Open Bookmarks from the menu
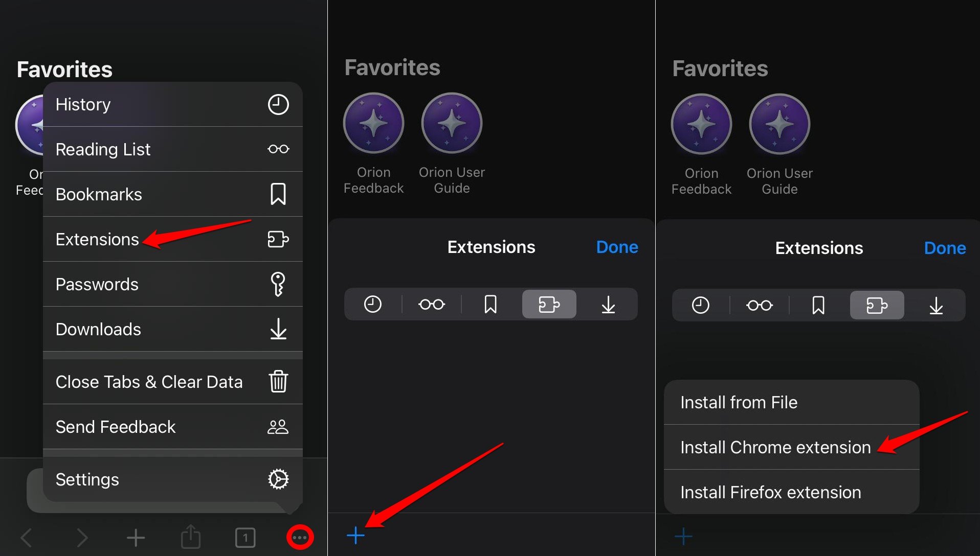Image resolution: width=980 pixels, height=556 pixels. (173, 194)
